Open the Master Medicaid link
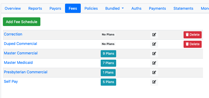The height and width of the screenshot is (98, 209). [18, 63]
